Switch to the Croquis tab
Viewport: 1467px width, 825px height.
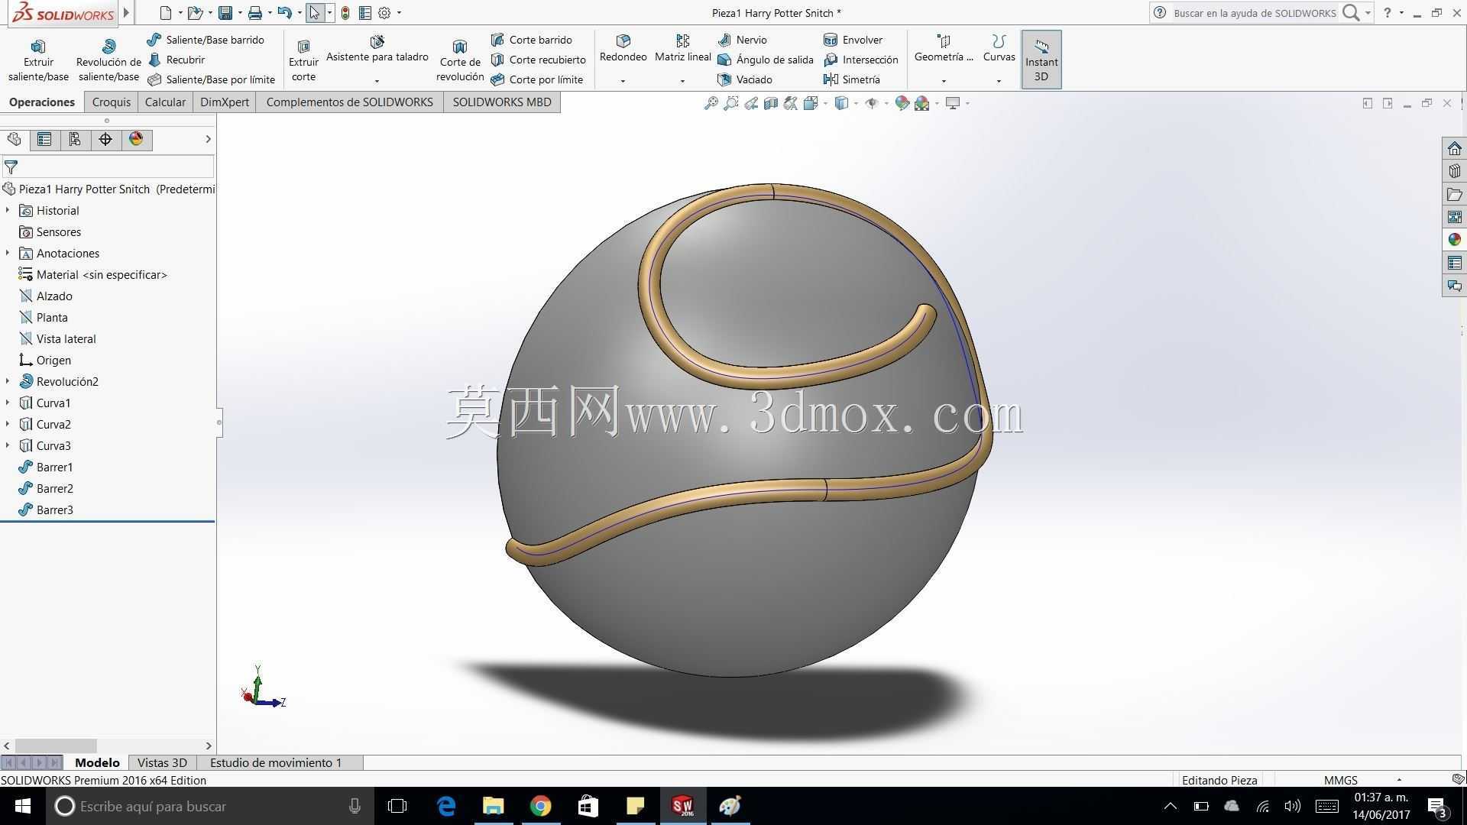coord(112,102)
